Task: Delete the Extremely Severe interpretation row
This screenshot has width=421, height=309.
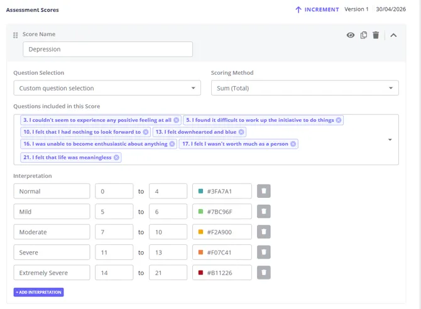Action: (x=264, y=273)
